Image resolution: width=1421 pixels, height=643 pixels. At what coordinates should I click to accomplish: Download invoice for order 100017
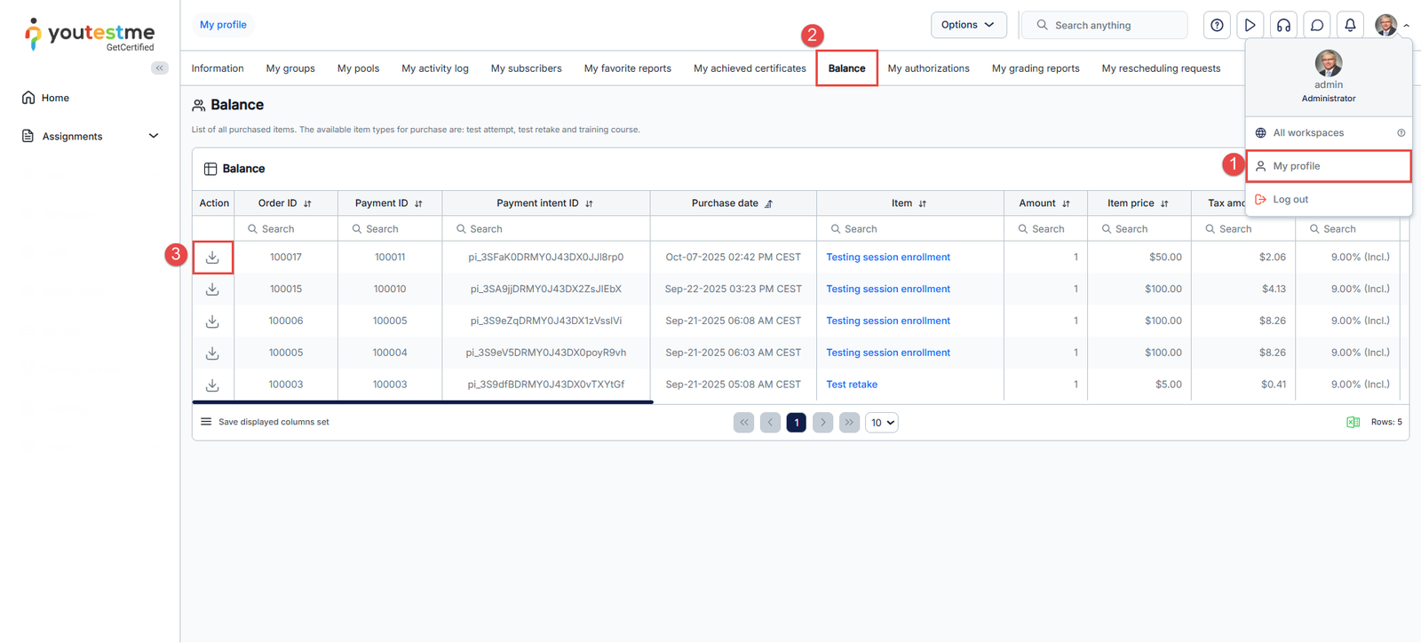[x=212, y=258]
